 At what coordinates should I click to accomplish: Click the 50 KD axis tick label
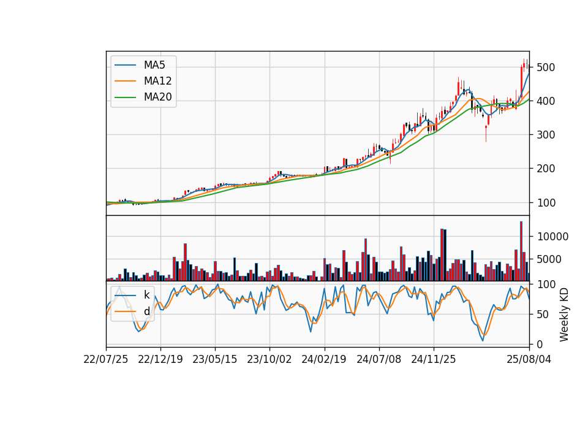543,314
